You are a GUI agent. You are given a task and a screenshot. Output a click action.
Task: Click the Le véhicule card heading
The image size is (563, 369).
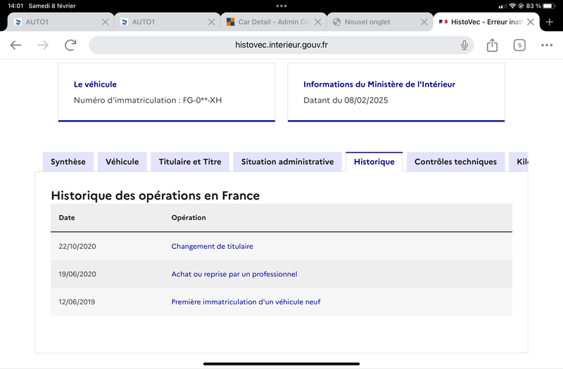(x=95, y=84)
